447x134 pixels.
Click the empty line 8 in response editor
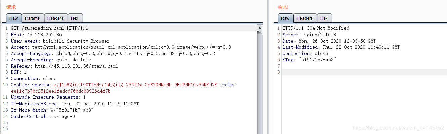tap(364, 72)
